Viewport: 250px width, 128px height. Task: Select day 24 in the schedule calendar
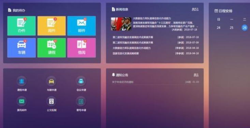pyautogui.click(x=219, y=28)
